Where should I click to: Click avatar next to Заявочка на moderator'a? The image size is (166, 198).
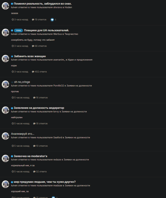5,158
